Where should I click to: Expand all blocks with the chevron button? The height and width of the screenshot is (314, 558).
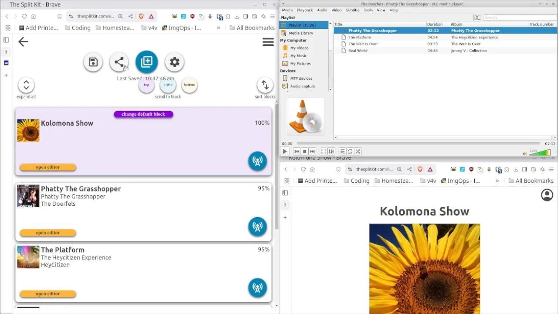coord(26,85)
